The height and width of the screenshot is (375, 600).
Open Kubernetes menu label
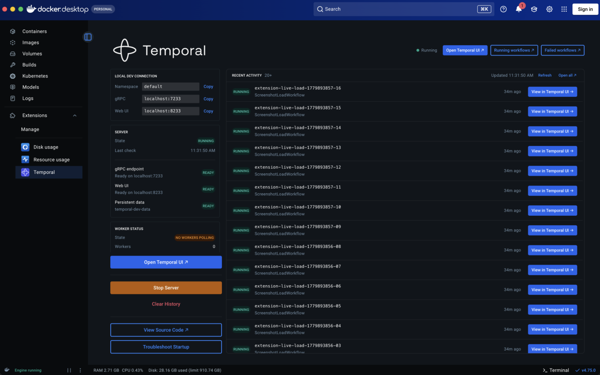[35, 76]
